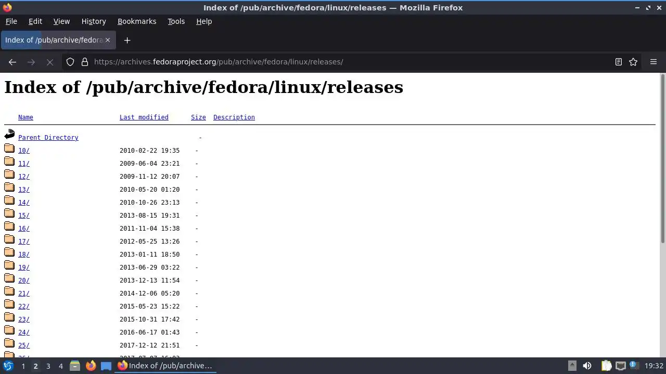Image resolution: width=666 pixels, height=374 pixels.
Task: Stop loading the page
Action: coord(50,62)
